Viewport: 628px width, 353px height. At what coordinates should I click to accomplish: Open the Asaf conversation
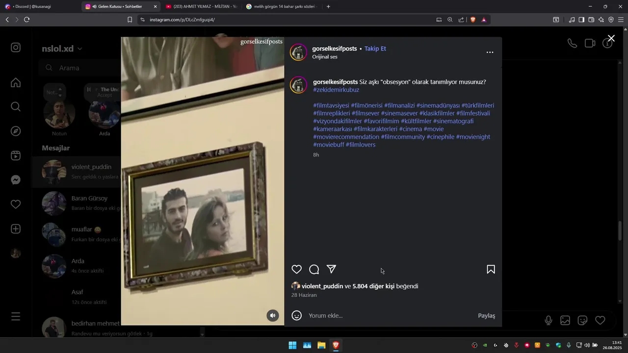tap(77, 297)
